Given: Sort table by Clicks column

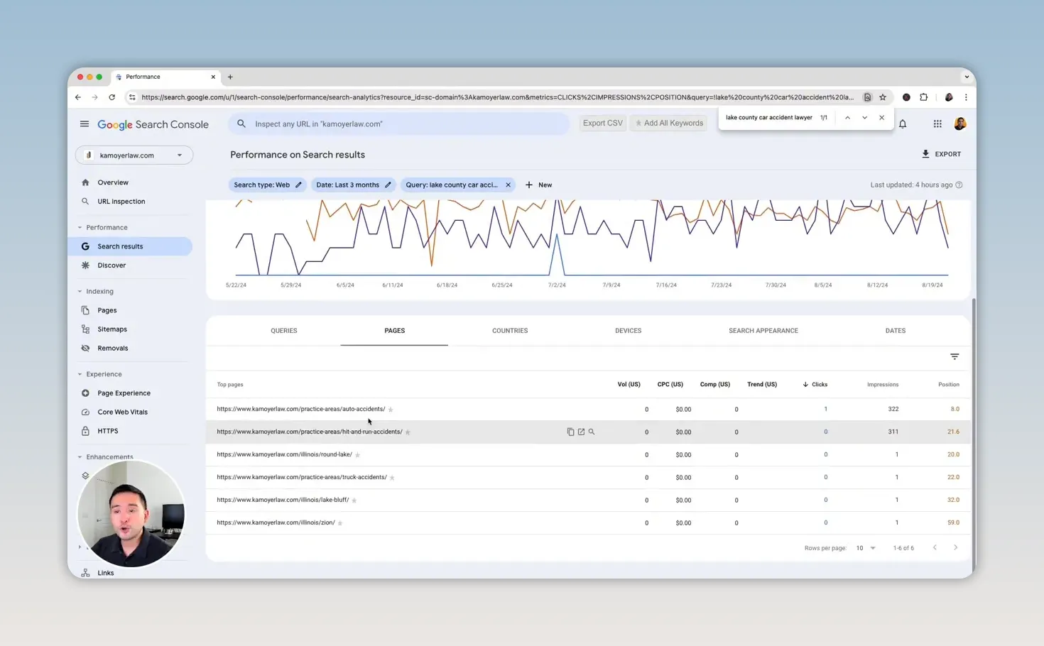Looking at the screenshot, I should point(815,385).
